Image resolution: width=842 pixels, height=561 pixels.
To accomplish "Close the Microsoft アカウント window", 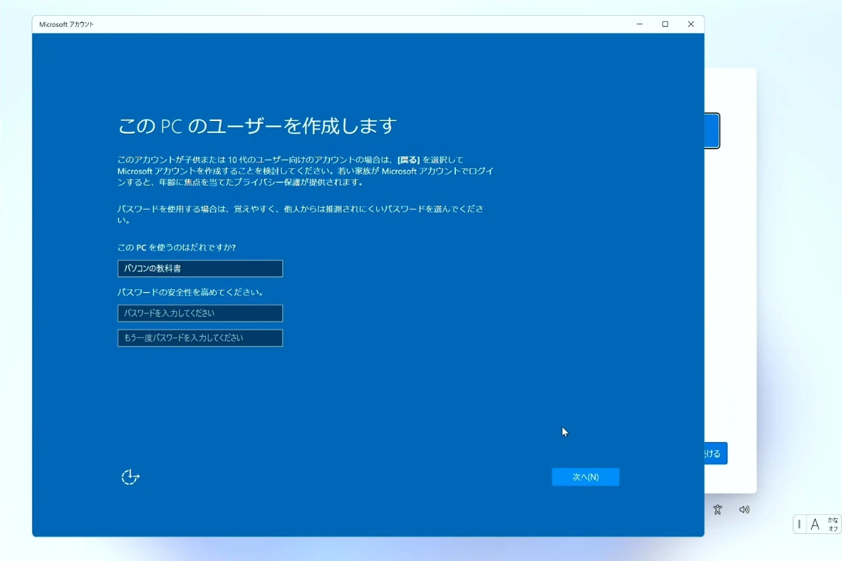I will click(x=691, y=24).
